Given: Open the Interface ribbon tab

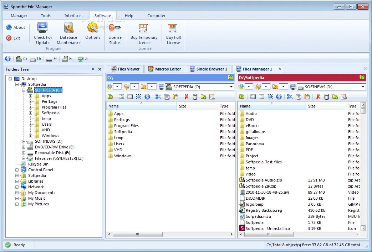Looking at the screenshot, I should tap(72, 16).
